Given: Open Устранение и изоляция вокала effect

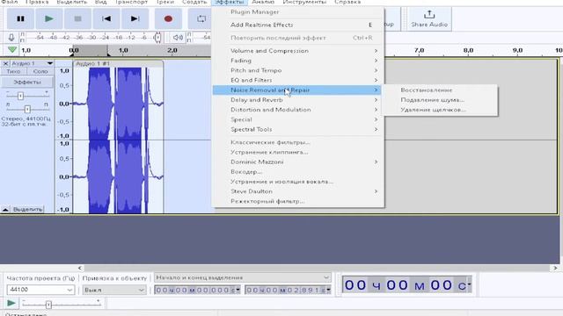Looking at the screenshot, I should point(298,182).
